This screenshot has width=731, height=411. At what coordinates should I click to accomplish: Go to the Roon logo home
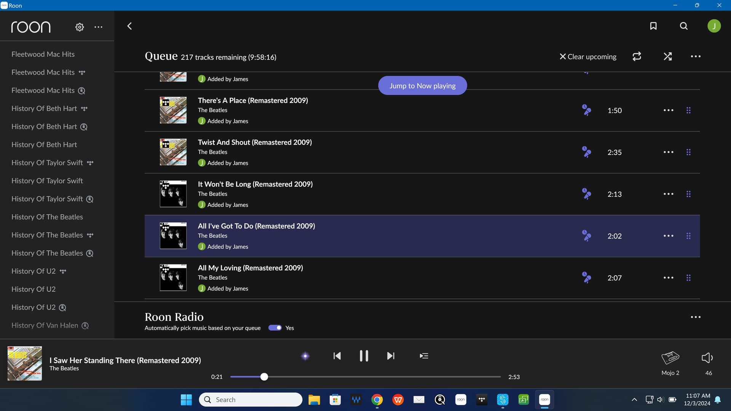coord(31,27)
